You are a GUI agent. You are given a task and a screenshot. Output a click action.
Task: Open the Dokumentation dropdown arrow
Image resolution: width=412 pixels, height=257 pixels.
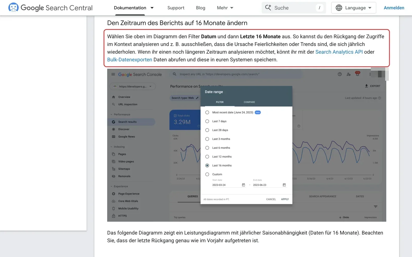152,8
